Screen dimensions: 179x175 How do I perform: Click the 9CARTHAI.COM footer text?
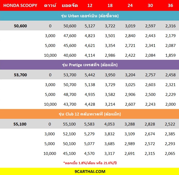pyautogui.click(x=90, y=171)
